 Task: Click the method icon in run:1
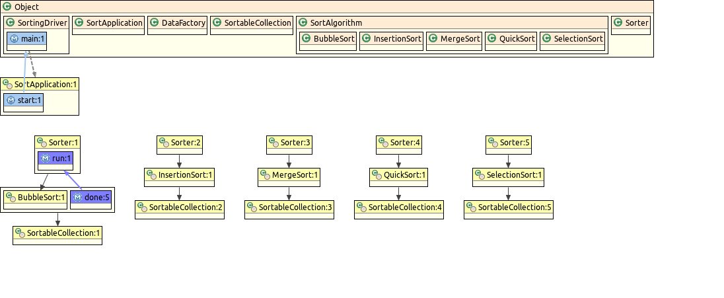click(45, 159)
